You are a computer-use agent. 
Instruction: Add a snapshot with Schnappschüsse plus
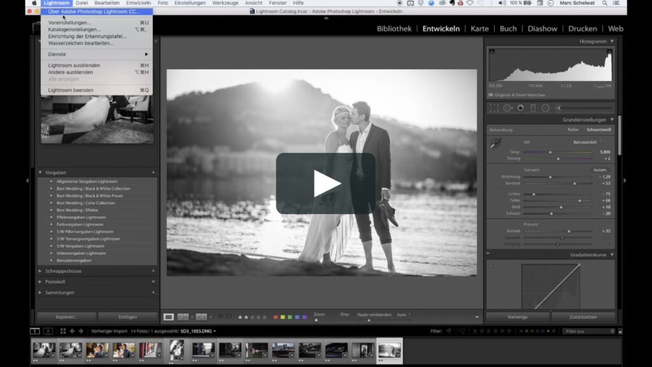pos(153,271)
